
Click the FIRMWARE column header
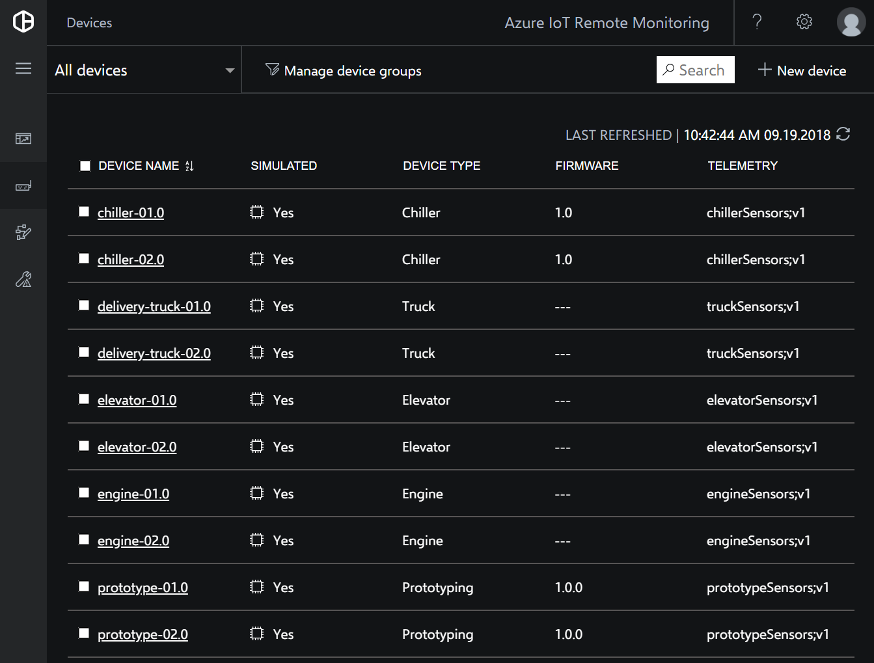tap(587, 166)
